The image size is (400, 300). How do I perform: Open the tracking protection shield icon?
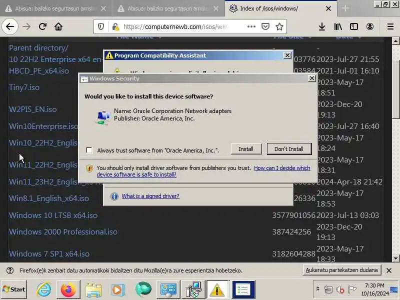coord(101,26)
